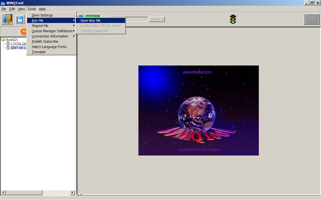Click the tree panel right scroll arrow
321x200 pixels.
pos(72,192)
